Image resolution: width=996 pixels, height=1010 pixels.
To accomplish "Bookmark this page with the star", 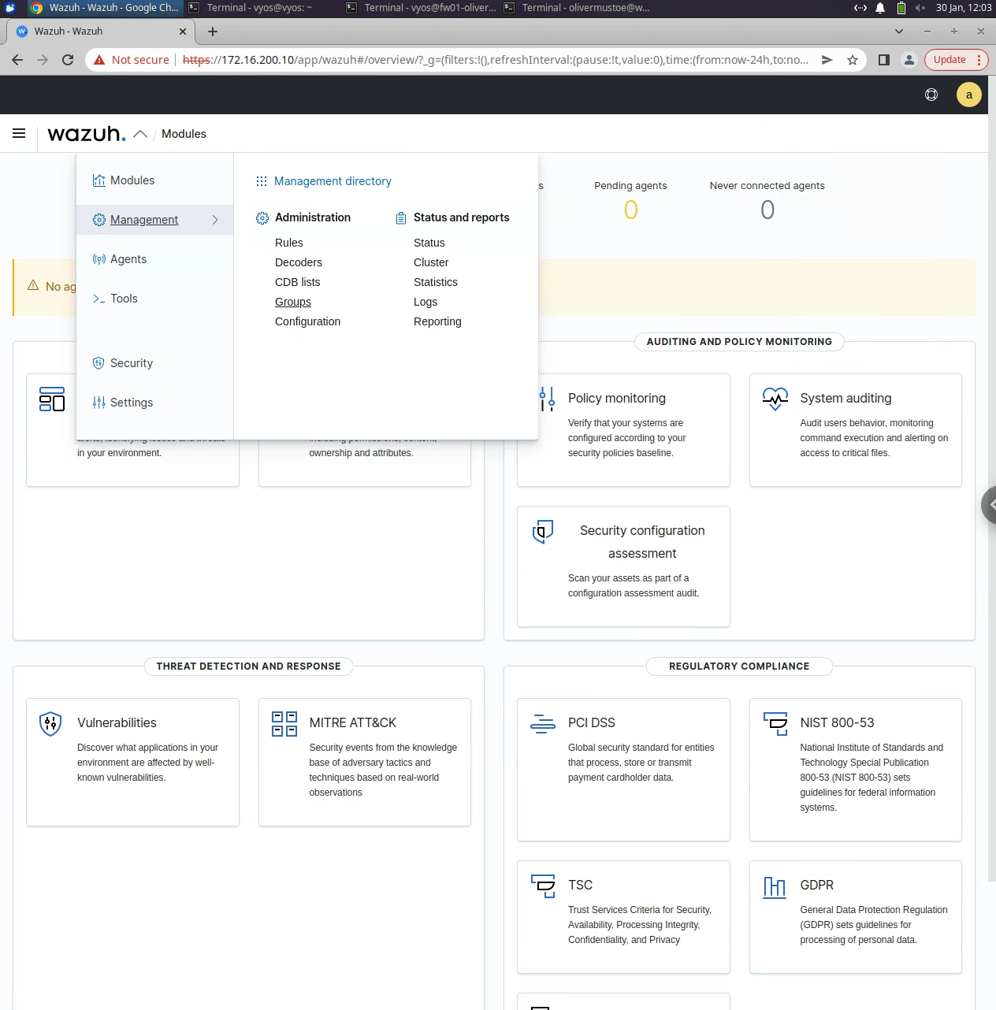I will (853, 60).
